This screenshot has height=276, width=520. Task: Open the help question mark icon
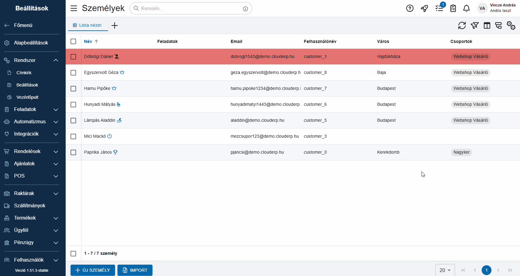[x=410, y=8]
